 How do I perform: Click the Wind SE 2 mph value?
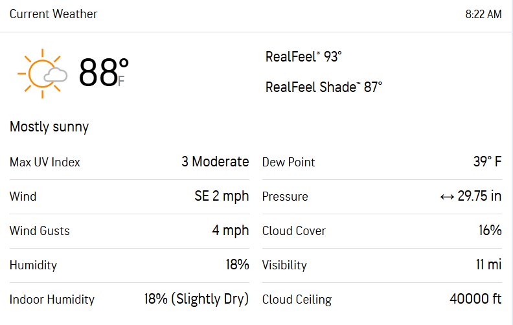222,196
